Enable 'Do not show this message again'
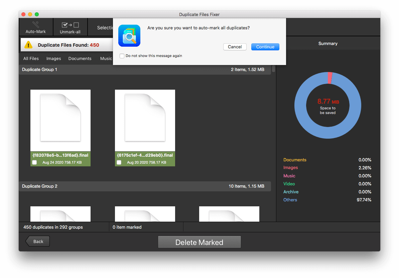Viewport: 399px width, 278px height. pos(122,56)
